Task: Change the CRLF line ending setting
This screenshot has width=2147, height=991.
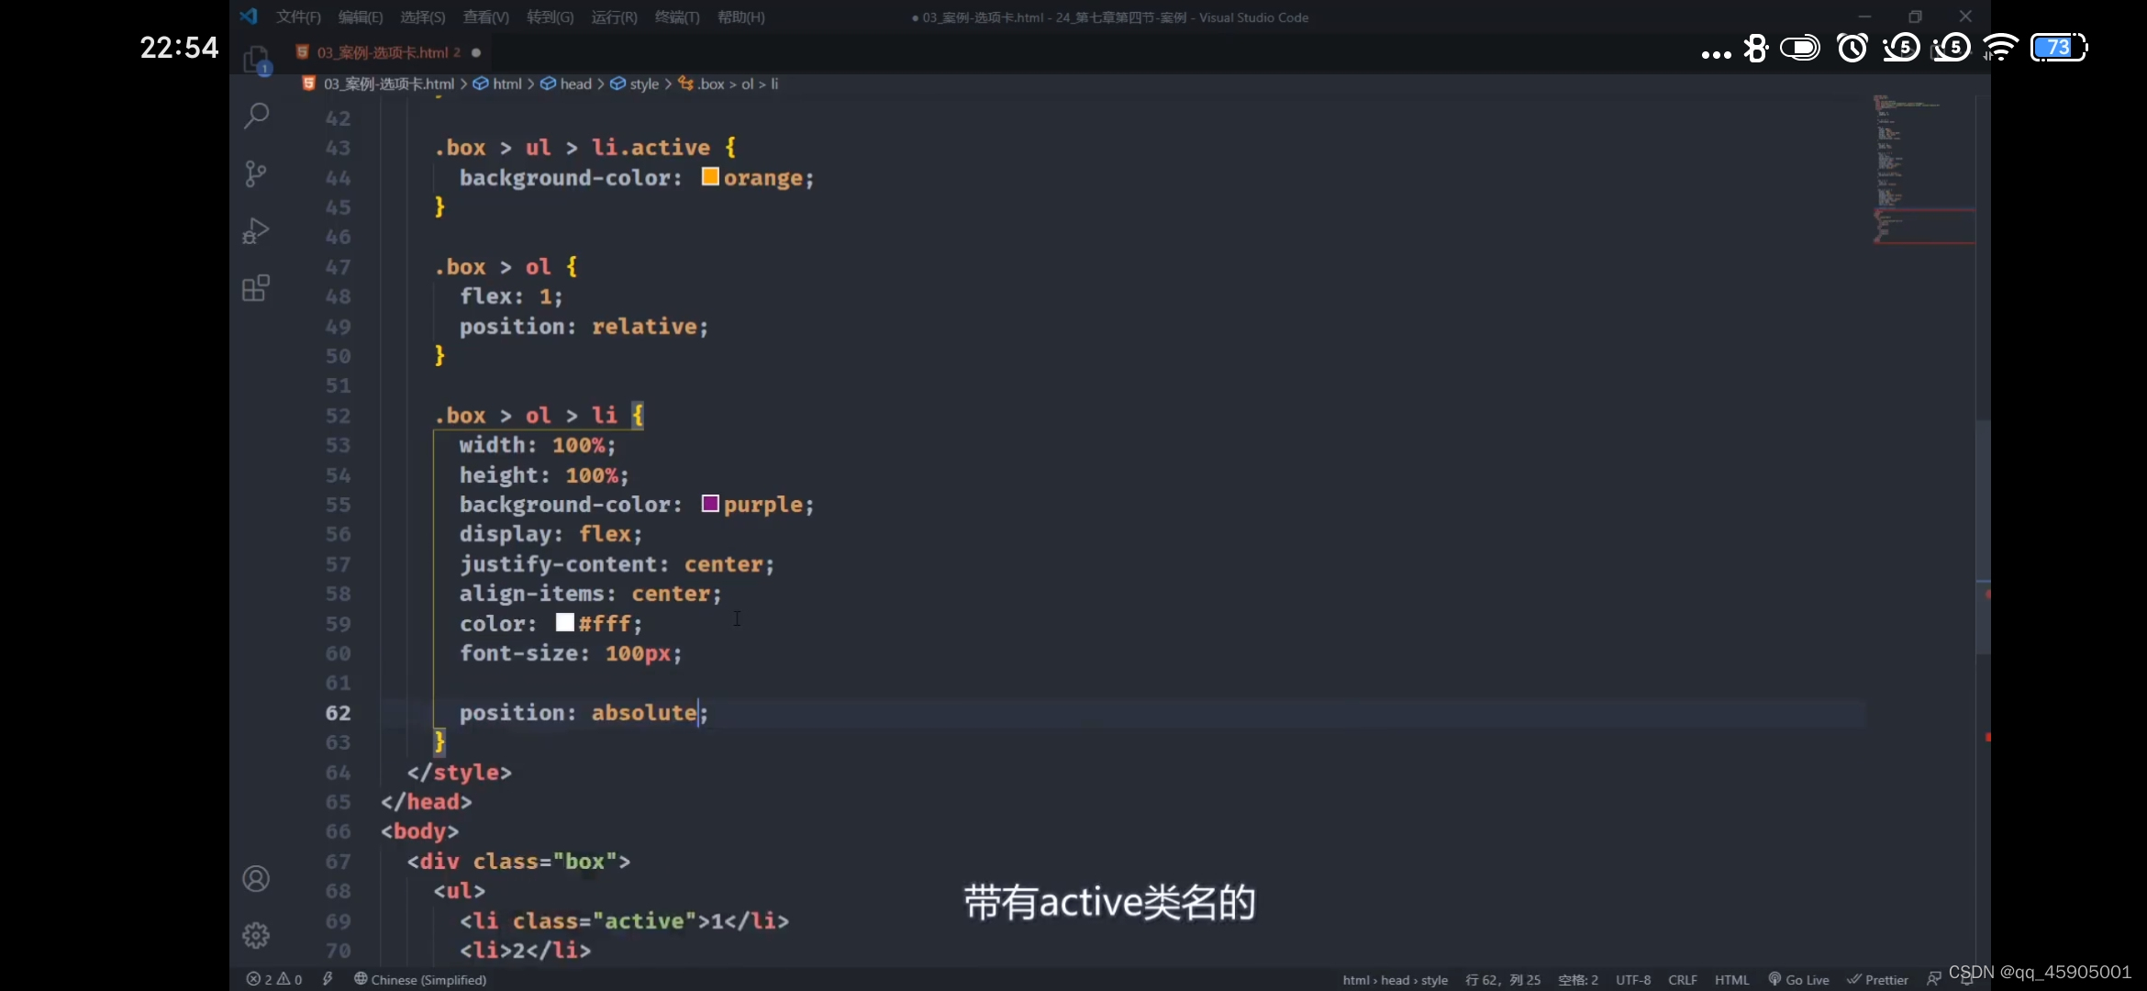Action: pyautogui.click(x=1682, y=979)
